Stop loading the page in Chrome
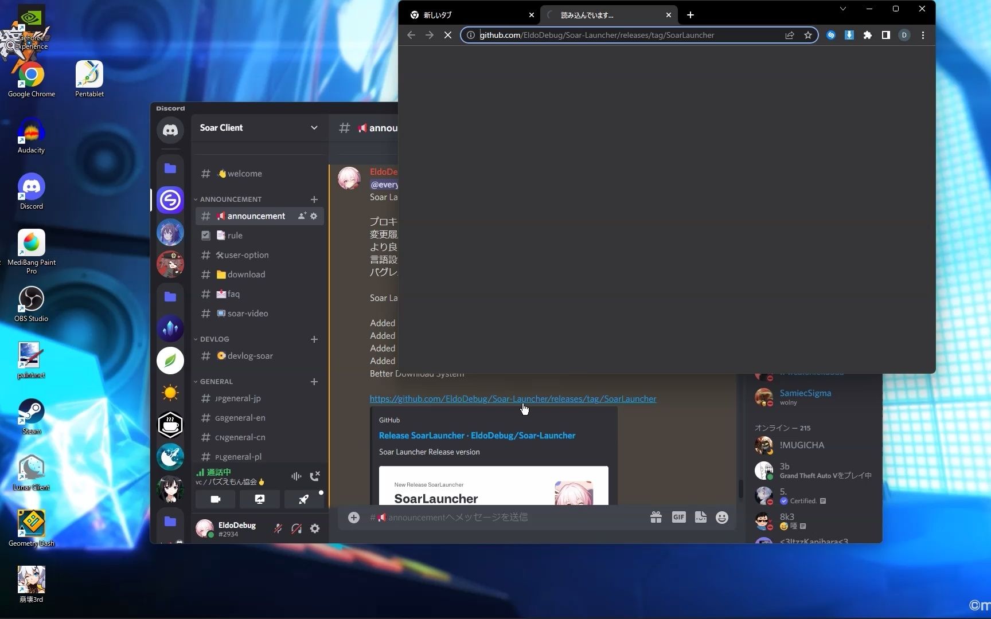The image size is (991, 619). (448, 36)
